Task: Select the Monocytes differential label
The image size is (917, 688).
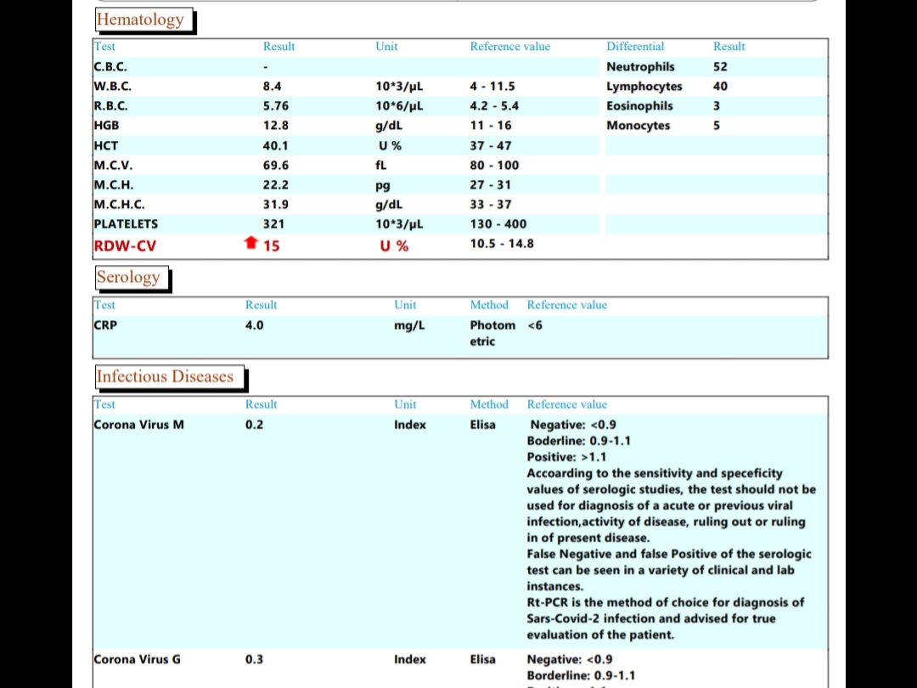Action: (x=638, y=125)
